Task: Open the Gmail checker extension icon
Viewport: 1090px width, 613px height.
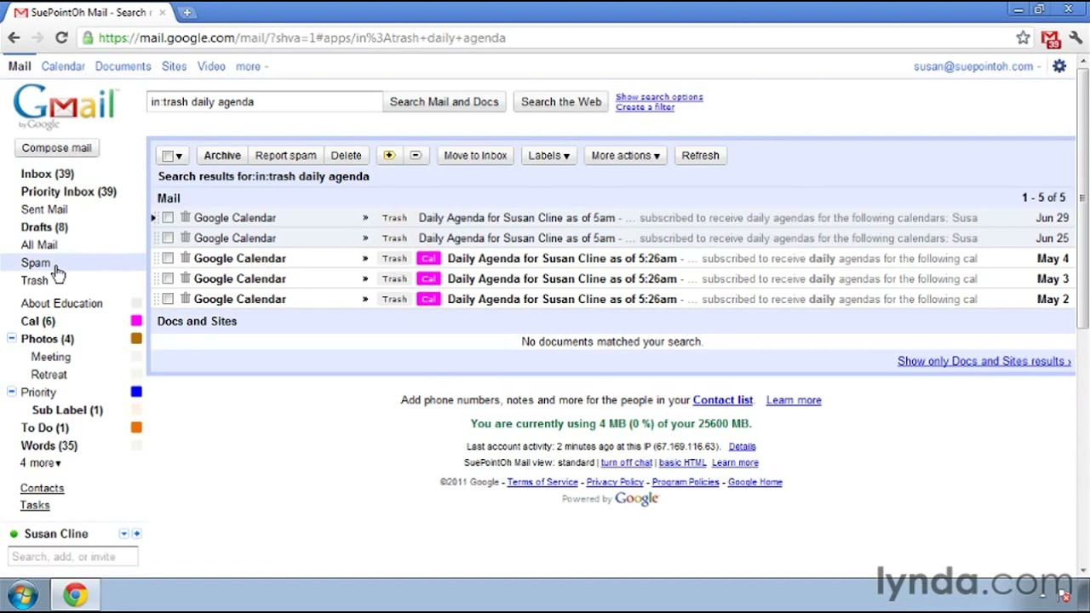Action: coord(1050,38)
